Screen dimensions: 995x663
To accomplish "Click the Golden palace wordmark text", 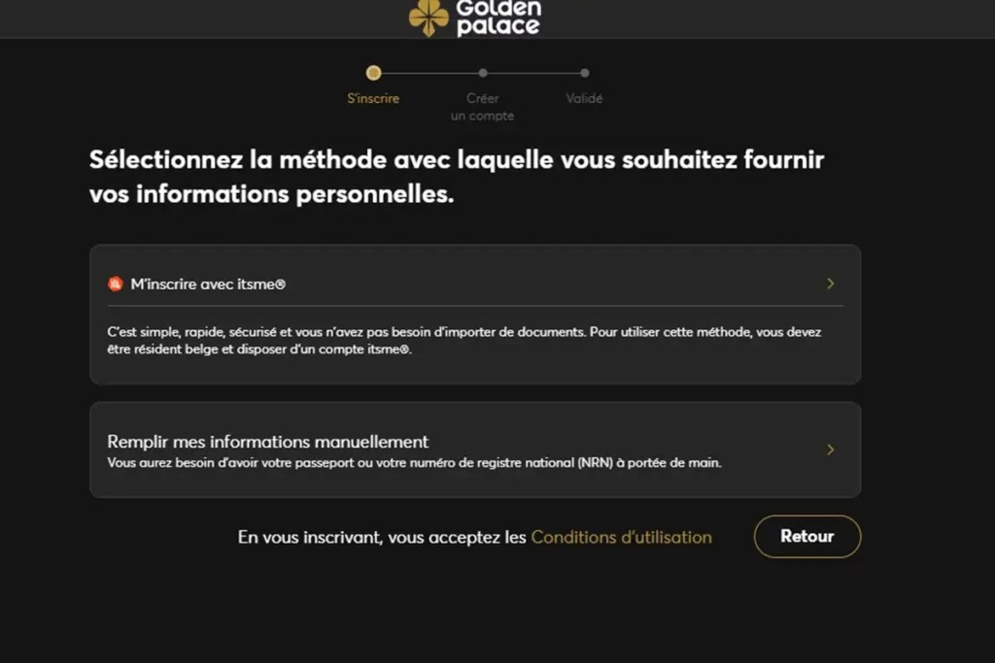I will pos(497,17).
